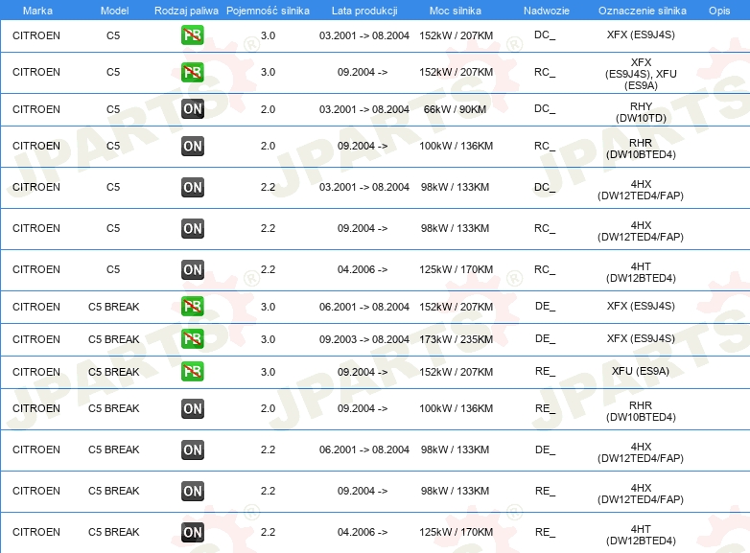Click the ON diesel icon in the 66kW / 90KM row
The image size is (750, 553).
pyautogui.click(x=192, y=109)
